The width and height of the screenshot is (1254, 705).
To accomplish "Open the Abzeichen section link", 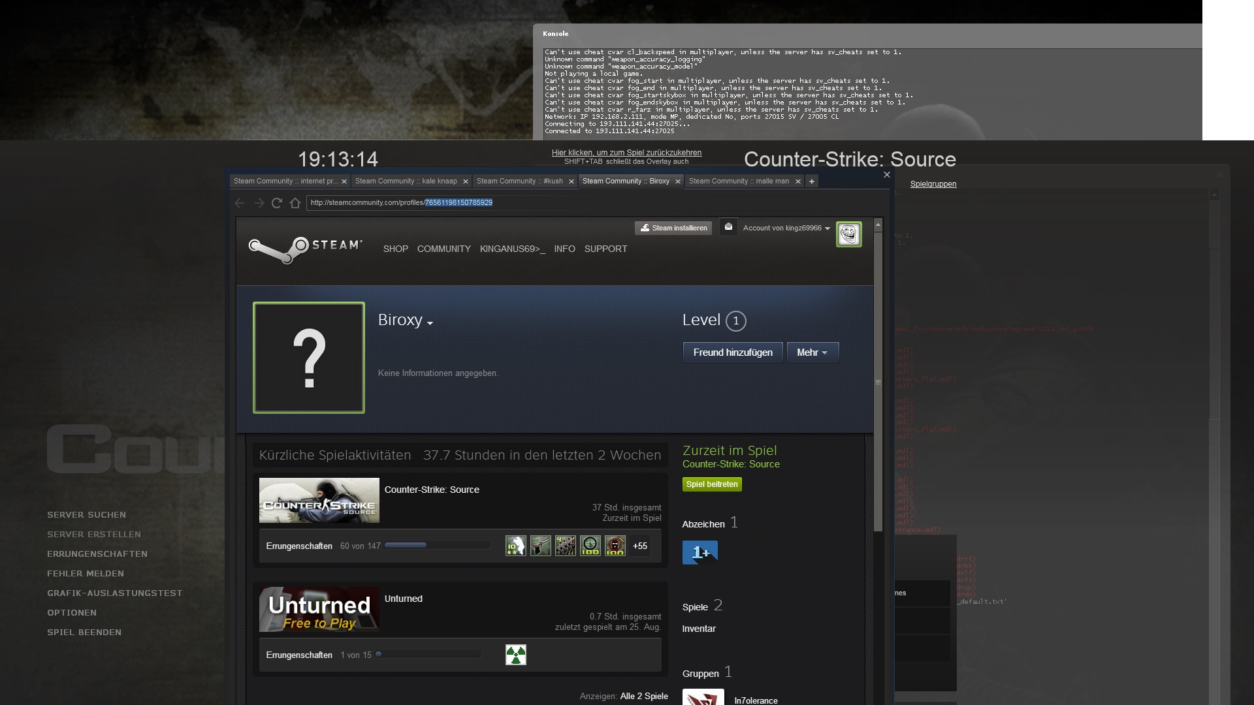I will point(710,523).
